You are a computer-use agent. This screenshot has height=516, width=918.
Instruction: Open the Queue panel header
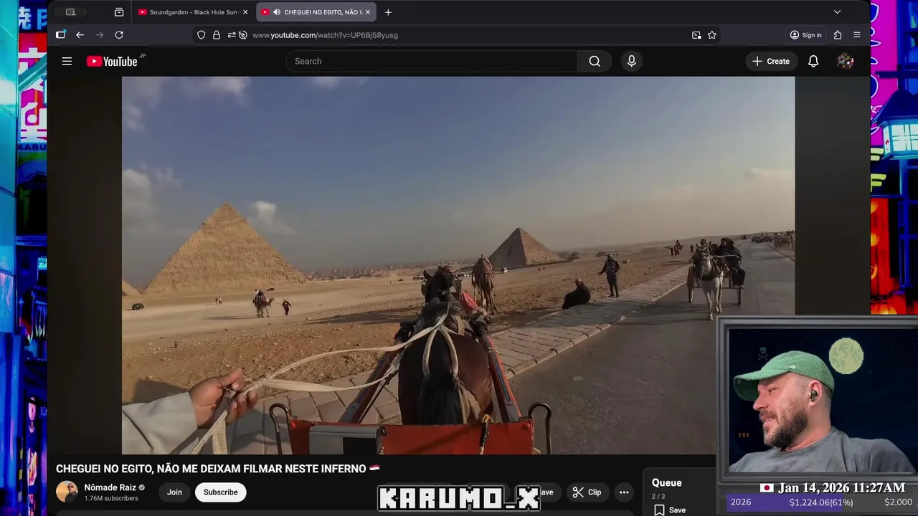(x=667, y=483)
